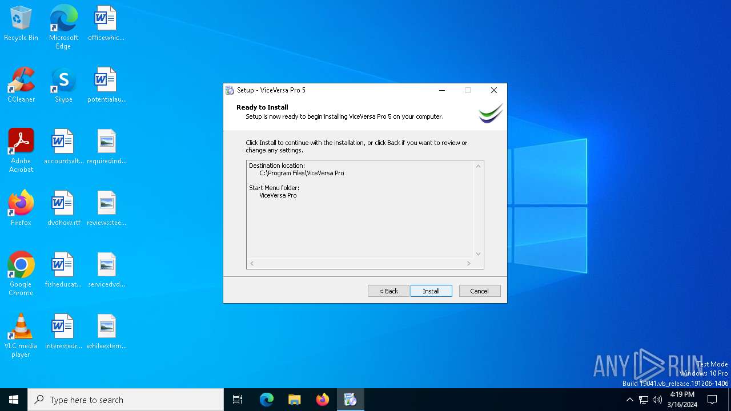Open File Explorer from the taskbar
Screen dimensions: 731x411
(295, 400)
